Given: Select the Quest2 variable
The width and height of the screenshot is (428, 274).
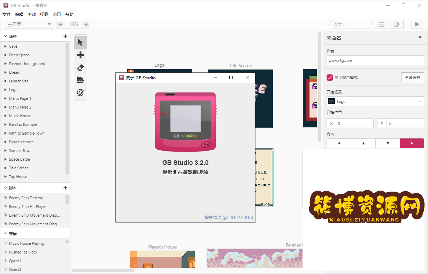Looking at the screenshot, I should pos(15,269).
